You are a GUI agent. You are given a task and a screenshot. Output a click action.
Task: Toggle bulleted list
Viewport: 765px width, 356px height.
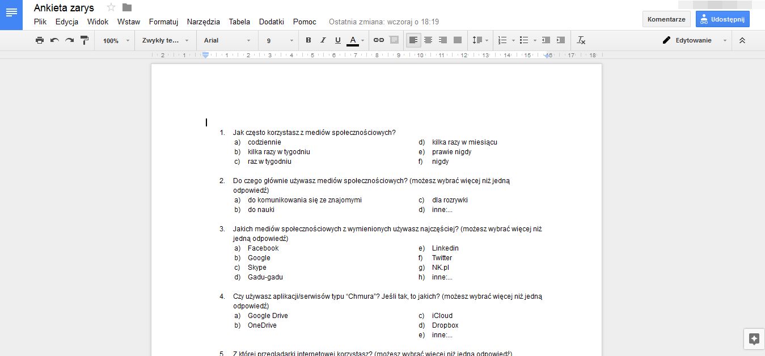(x=523, y=40)
